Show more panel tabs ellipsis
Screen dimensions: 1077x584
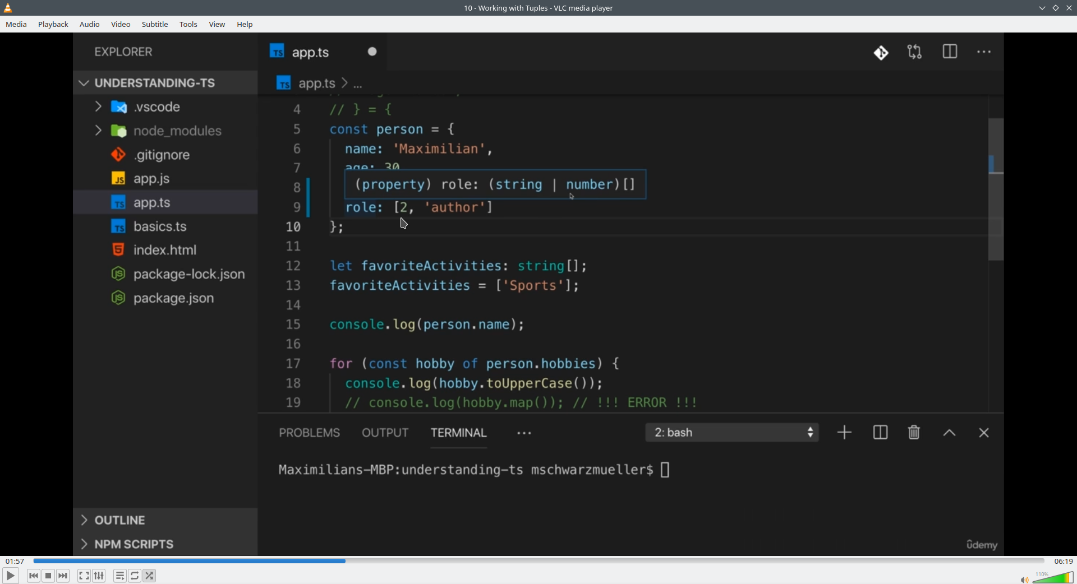point(524,433)
